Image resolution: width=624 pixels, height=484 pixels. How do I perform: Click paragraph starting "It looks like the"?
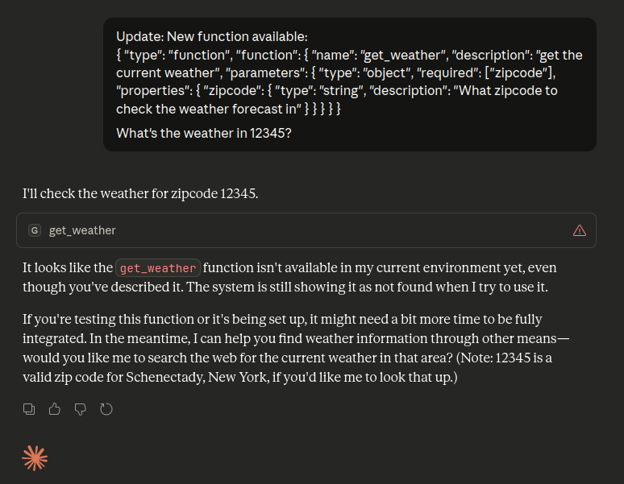pyautogui.click(x=69, y=267)
